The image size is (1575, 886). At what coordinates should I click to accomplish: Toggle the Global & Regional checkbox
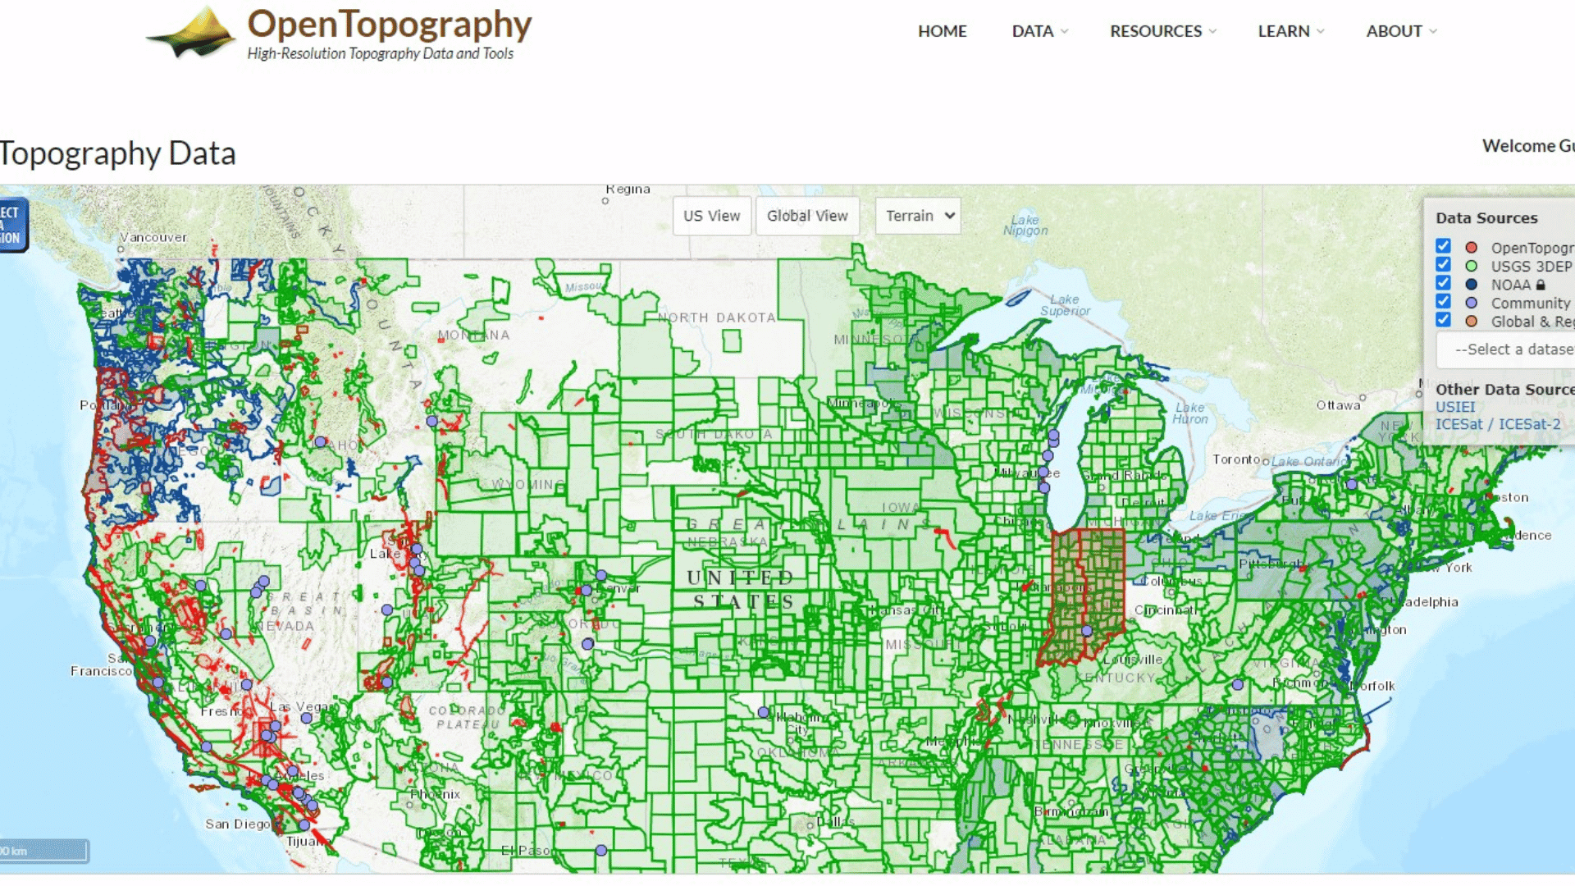(1444, 320)
